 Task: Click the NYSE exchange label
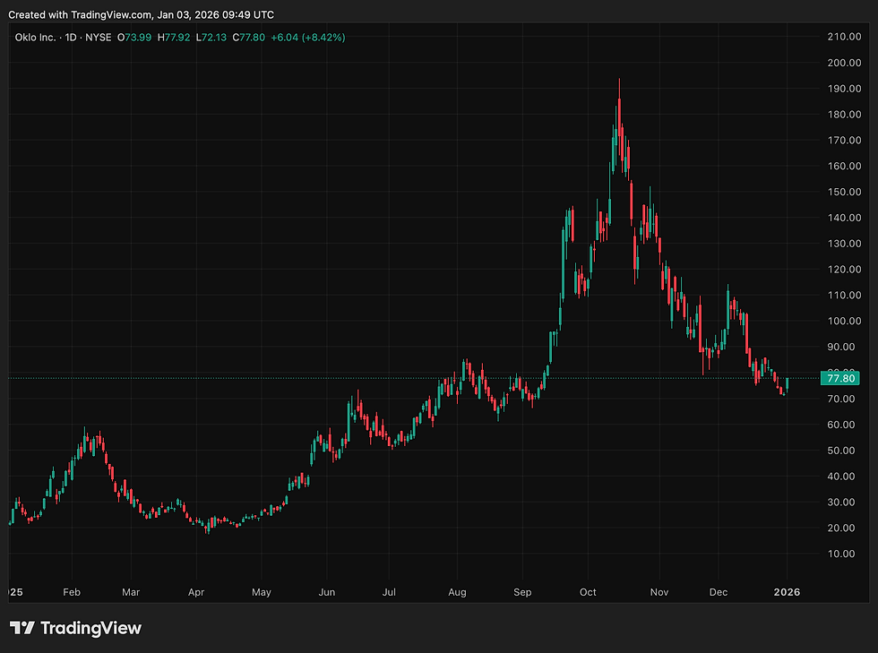pyautogui.click(x=98, y=38)
